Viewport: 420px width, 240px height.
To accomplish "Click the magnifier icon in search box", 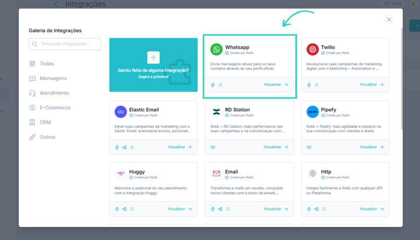I will (x=35, y=44).
